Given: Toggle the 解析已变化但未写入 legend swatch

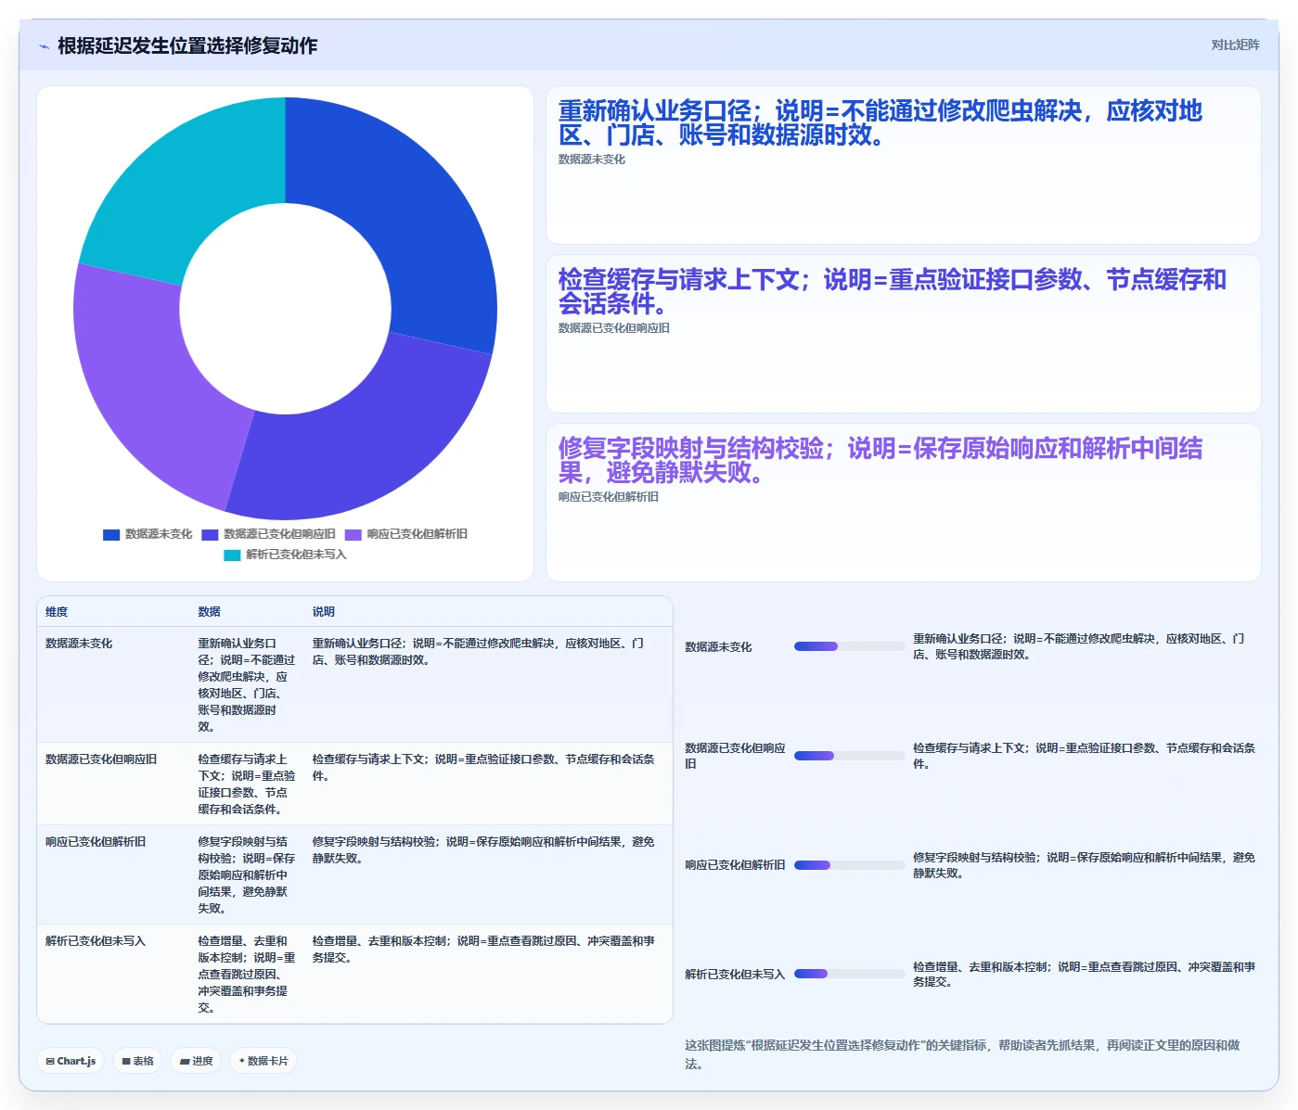Looking at the screenshot, I should (232, 555).
